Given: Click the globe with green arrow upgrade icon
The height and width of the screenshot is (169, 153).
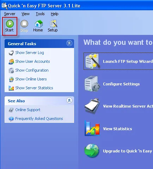Looking at the screenshot, I should pos(92,151).
